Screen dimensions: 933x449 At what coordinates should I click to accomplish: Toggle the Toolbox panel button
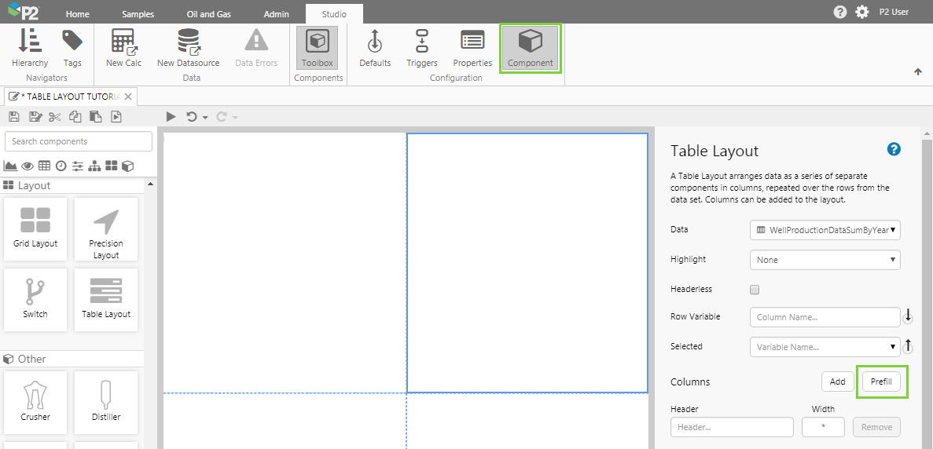pyautogui.click(x=318, y=48)
